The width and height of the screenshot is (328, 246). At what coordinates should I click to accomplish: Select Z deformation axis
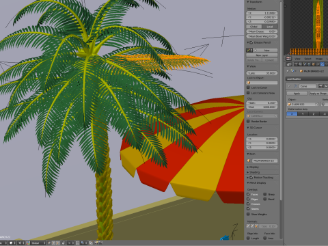(x=314, y=114)
